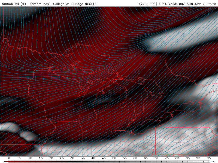Click the "85" scale number
The width and height of the screenshot is (218, 163).
tap(188, 158)
